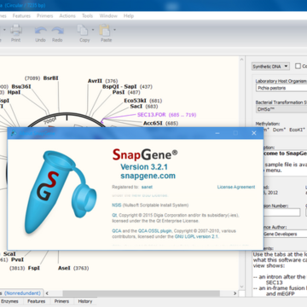Open the Features menu
This screenshot has height=307, width=307.
[21, 16]
